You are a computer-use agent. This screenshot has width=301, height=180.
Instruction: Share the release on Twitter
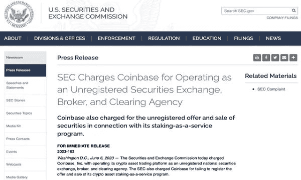(275, 57)
